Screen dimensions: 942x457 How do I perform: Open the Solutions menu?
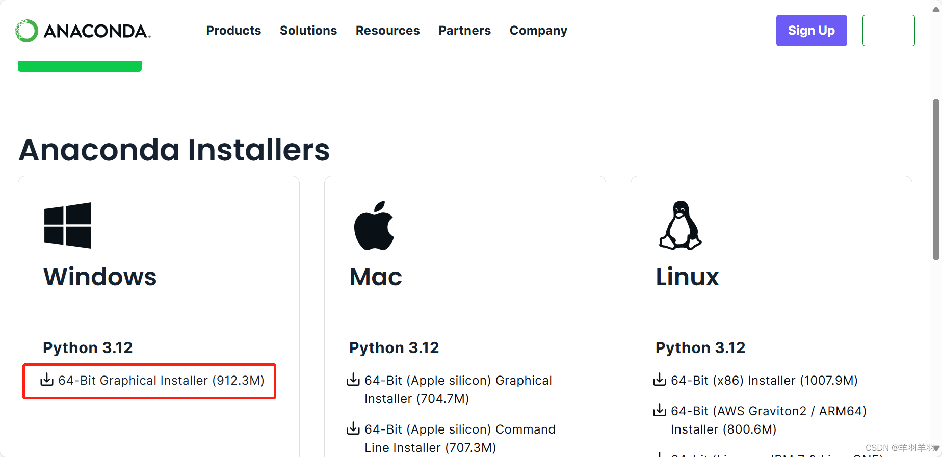click(x=308, y=31)
